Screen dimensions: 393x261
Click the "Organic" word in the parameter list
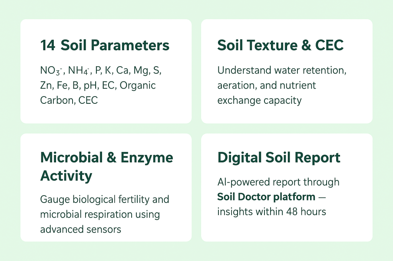click(x=138, y=85)
